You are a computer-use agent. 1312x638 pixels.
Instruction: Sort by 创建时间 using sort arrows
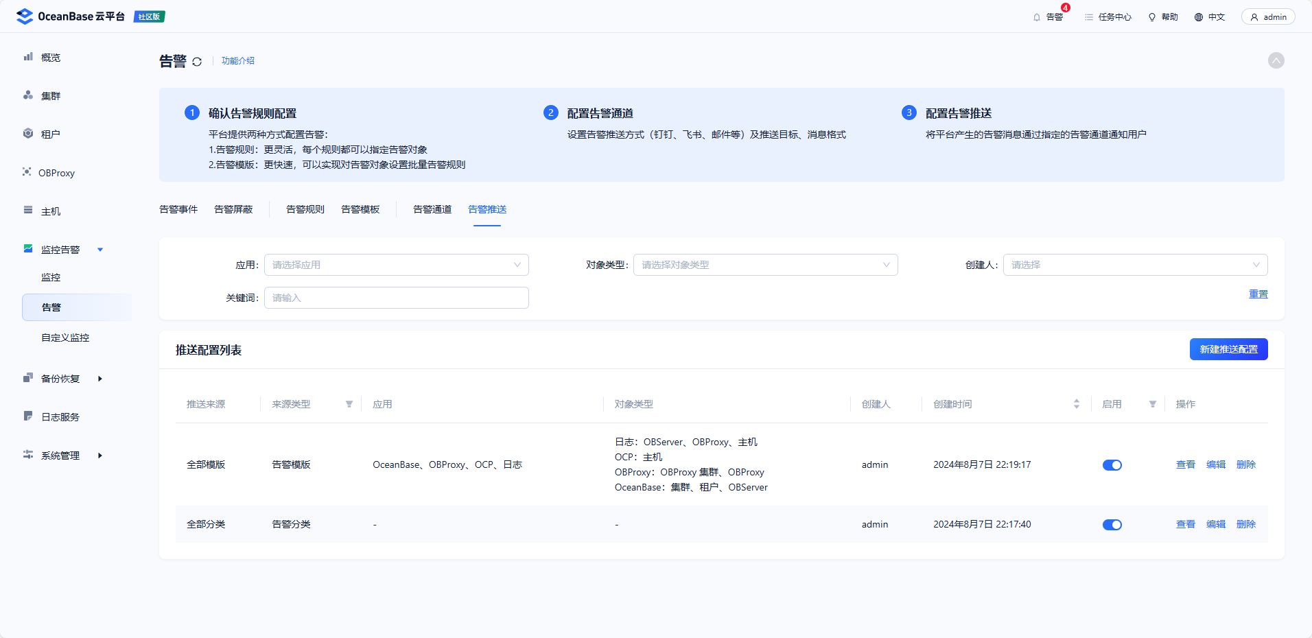[1077, 404]
